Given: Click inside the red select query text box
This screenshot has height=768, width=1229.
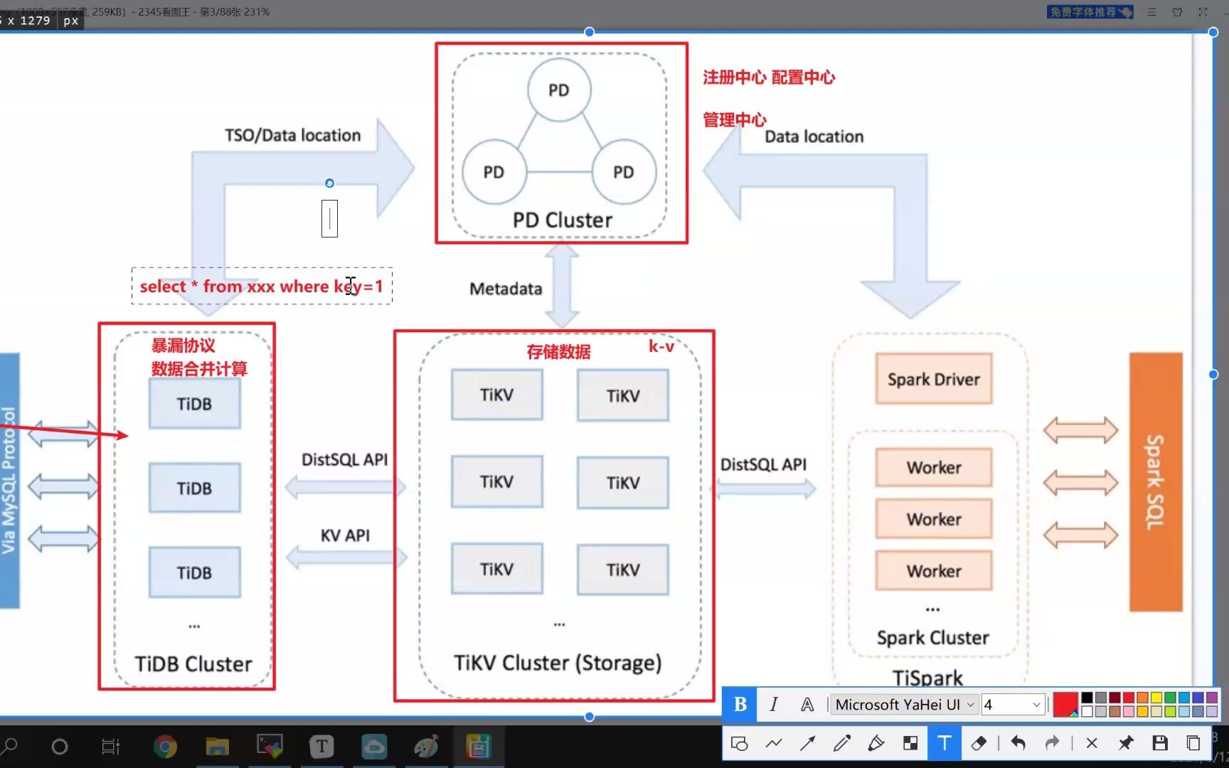Looking at the screenshot, I should click(x=262, y=286).
